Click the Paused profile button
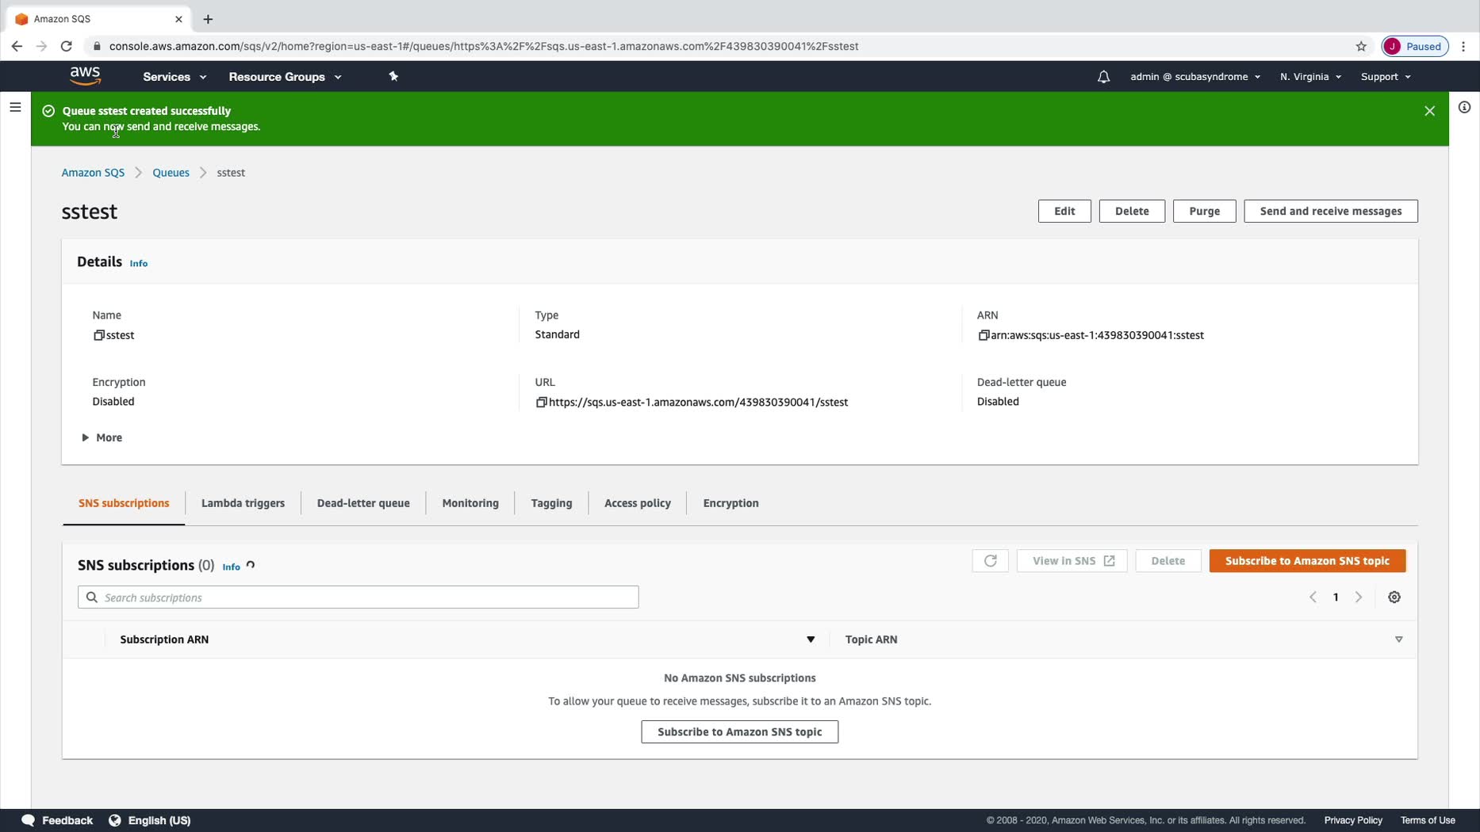 (1416, 46)
